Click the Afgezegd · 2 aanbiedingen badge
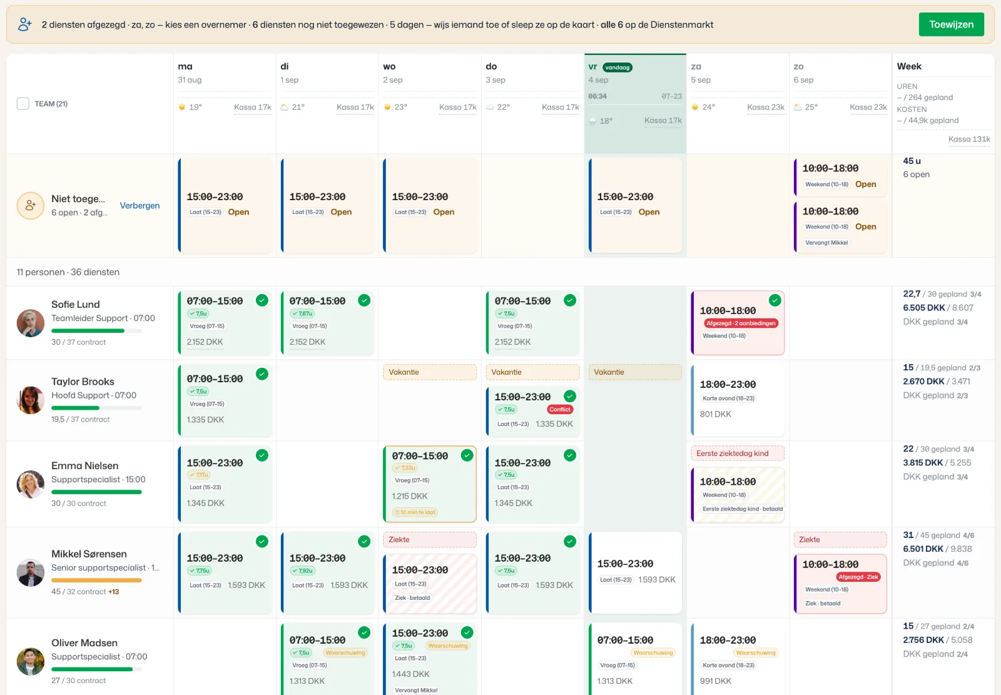This screenshot has height=695, width=1001. (741, 323)
